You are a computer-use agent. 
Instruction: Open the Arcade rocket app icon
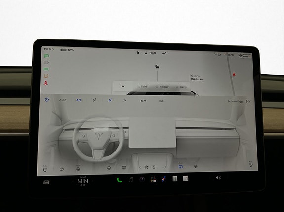pyautogui.click(x=164, y=179)
